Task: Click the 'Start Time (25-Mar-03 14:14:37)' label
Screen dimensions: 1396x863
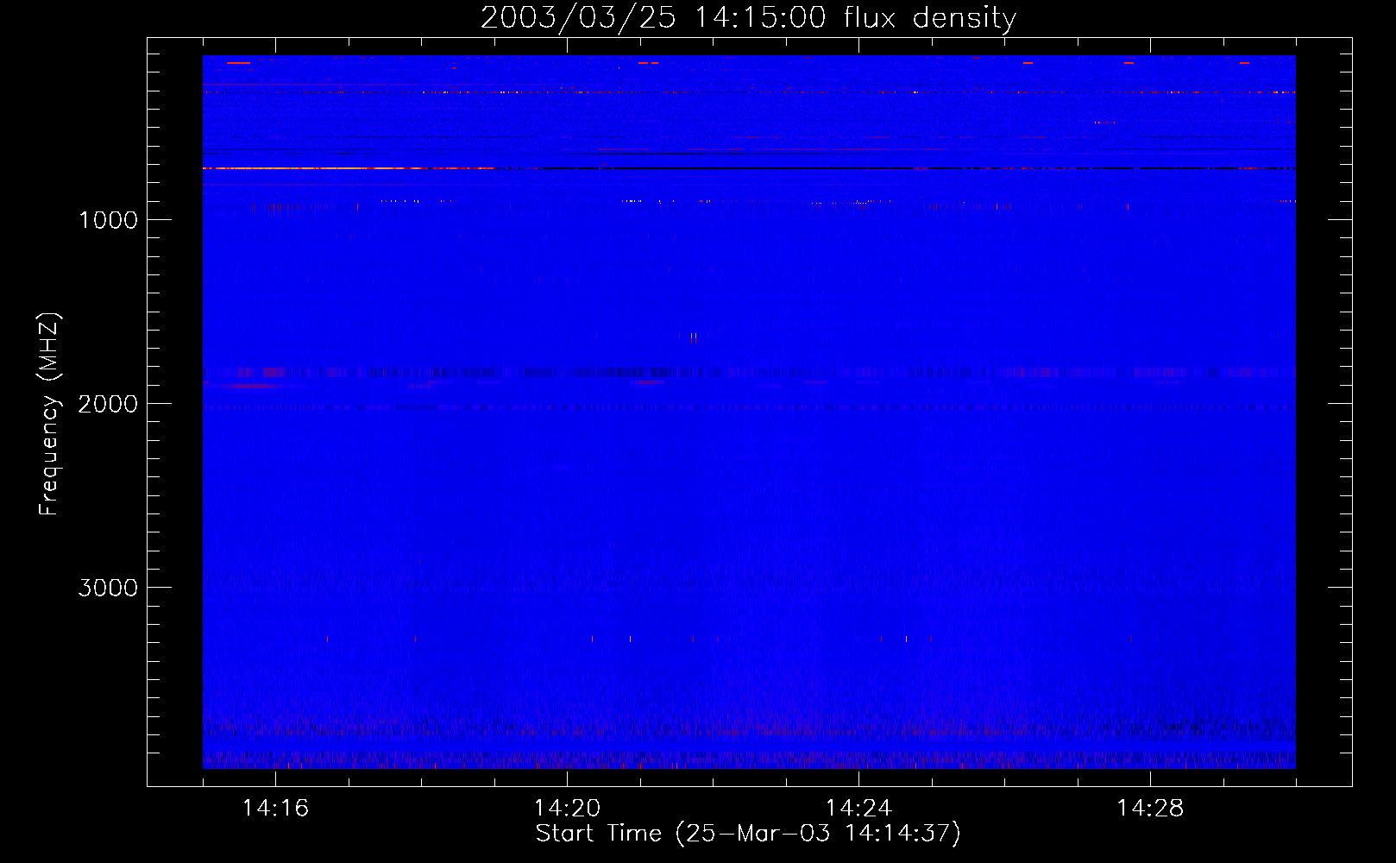Action: point(748,834)
